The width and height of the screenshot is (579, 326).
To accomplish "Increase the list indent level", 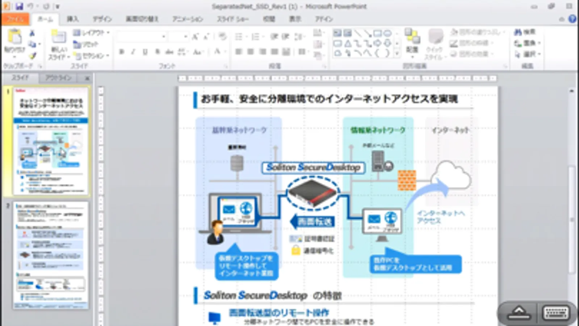I will (x=286, y=37).
